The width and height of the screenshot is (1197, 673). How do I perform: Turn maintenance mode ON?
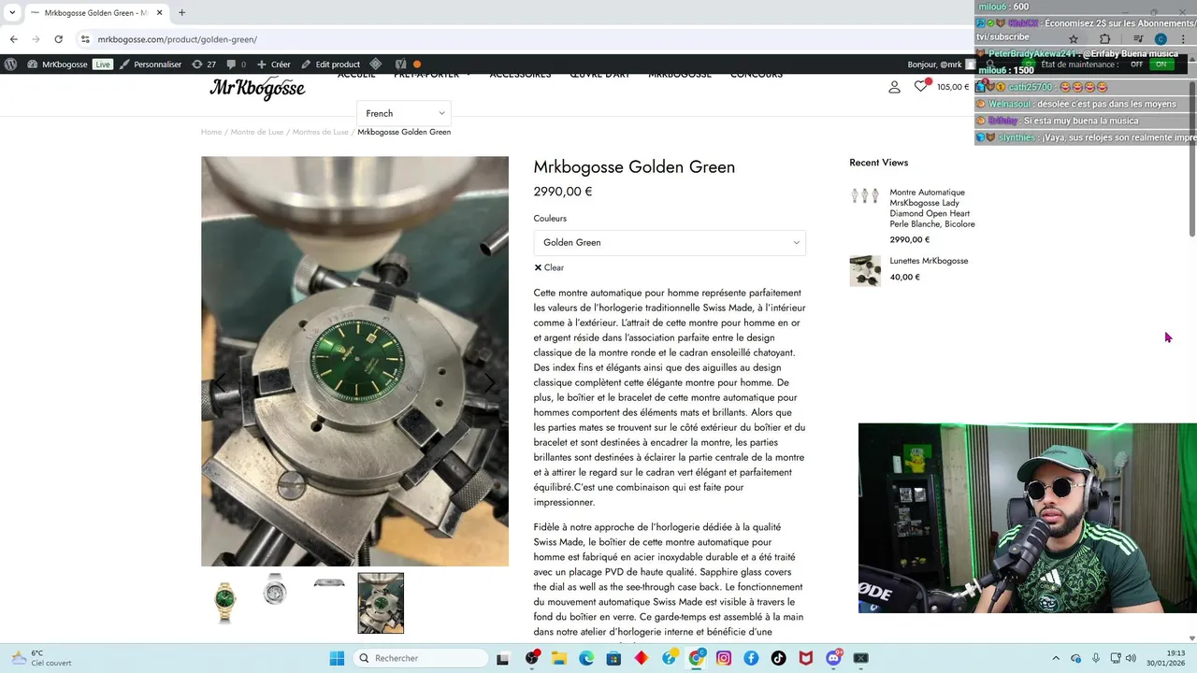click(1161, 64)
